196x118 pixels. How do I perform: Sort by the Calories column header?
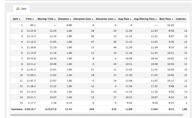click(181, 19)
